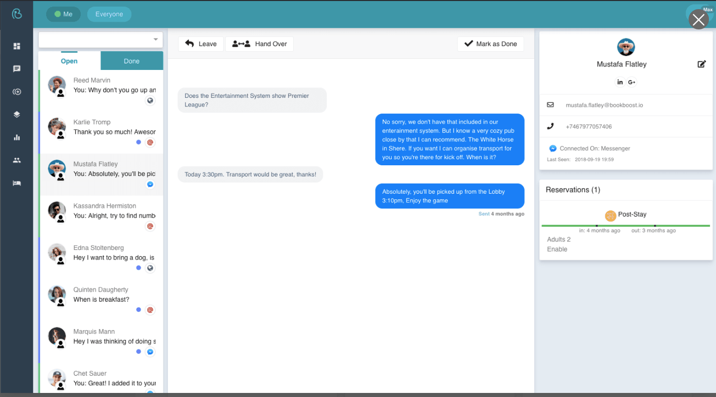Open the bar chart analytics sidebar icon

tap(17, 137)
